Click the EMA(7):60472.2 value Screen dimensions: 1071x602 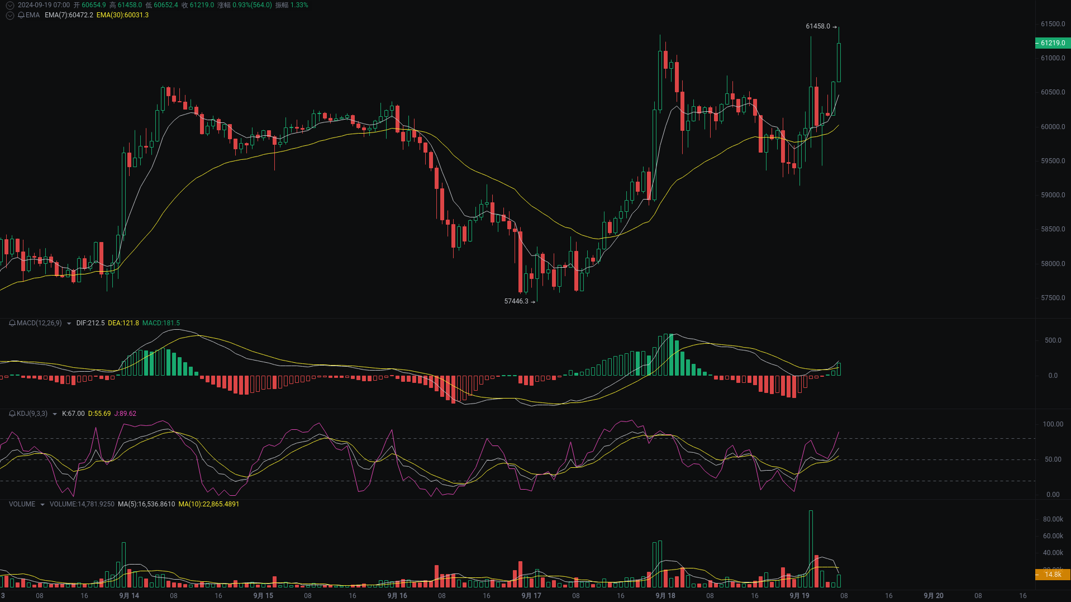point(69,15)
